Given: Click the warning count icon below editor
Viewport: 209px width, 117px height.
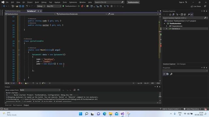Looking at the screenshot, I should click(26, 83).
